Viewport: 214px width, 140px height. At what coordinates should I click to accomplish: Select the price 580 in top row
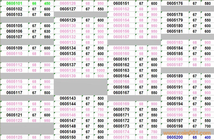(207, 4)
